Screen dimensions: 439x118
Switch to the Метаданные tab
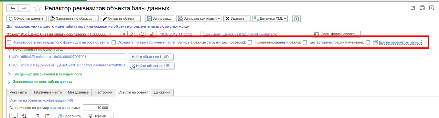[78, 92]
